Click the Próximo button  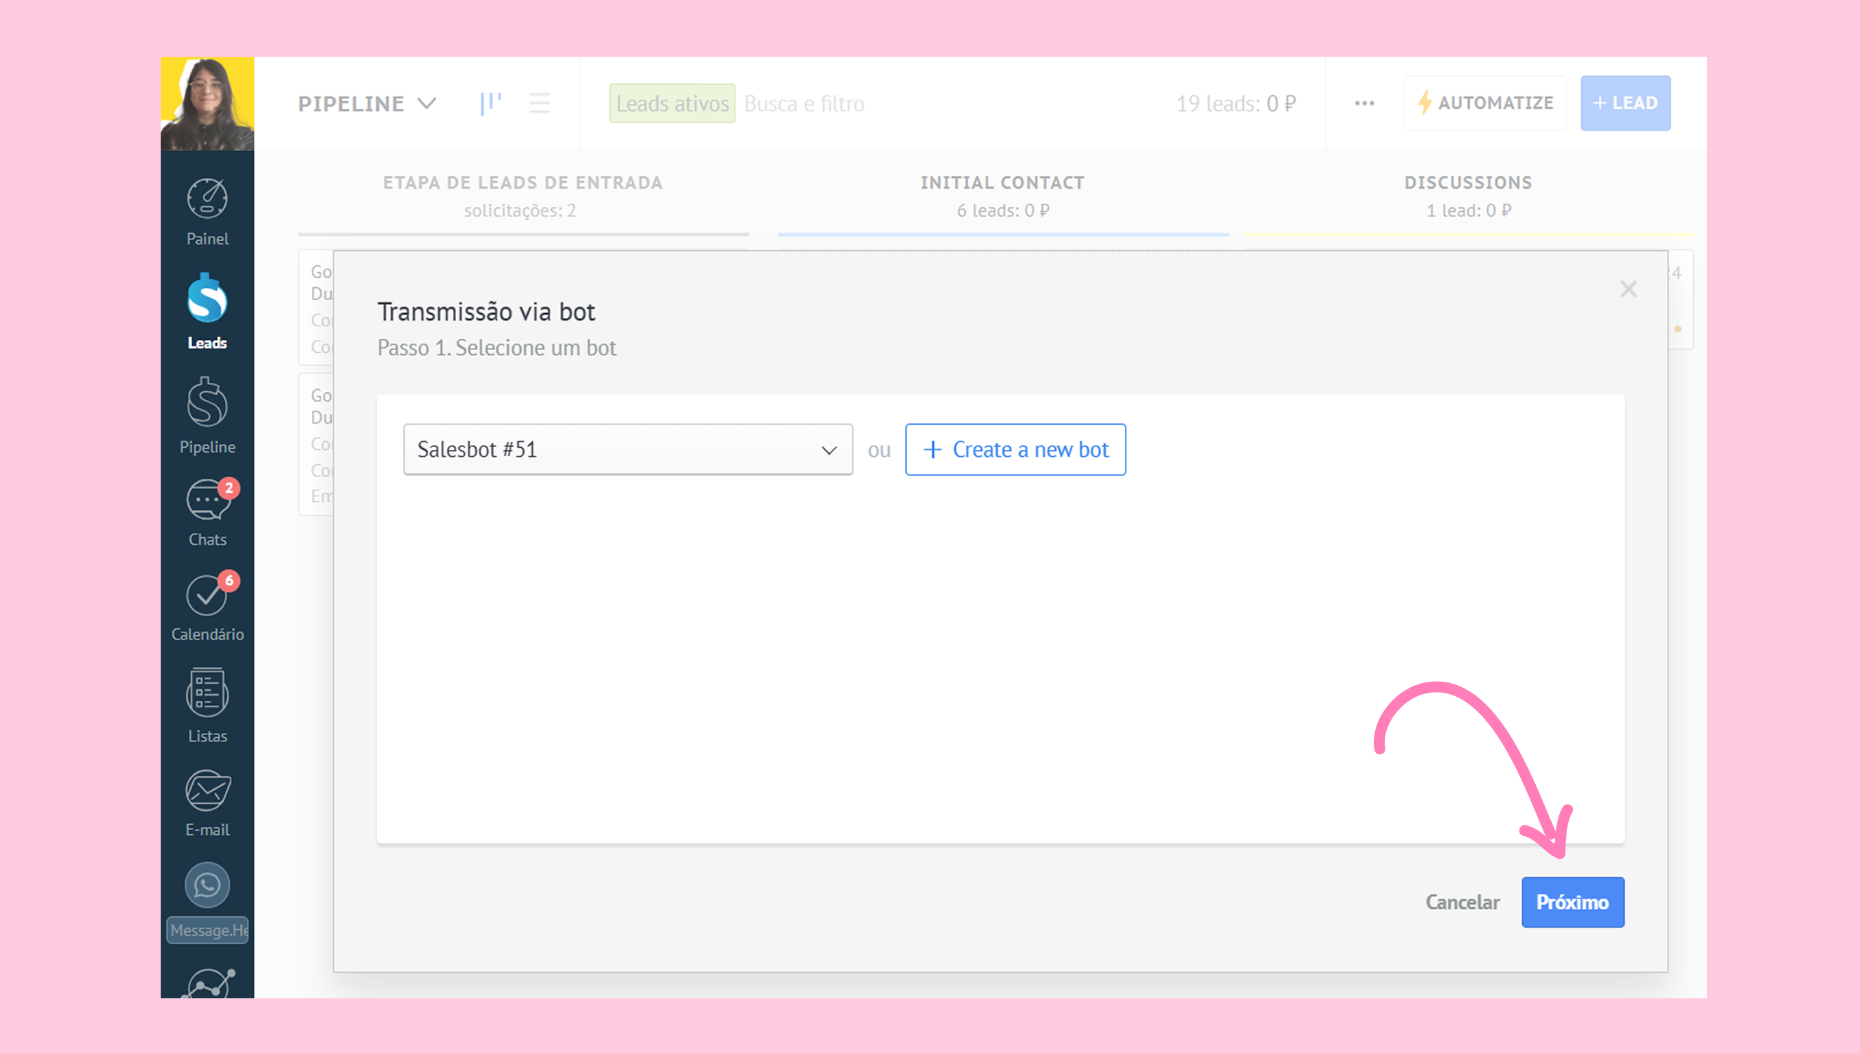[1573, 903]
